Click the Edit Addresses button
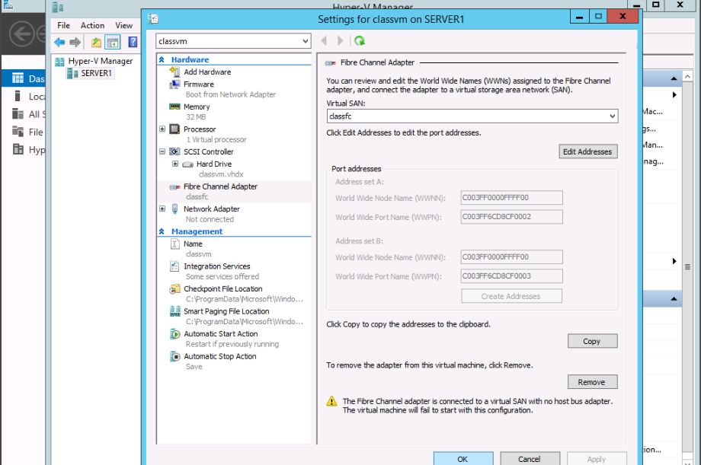This screenshot has height=465, width=701. pyautogui.click(x=587, y=152)
